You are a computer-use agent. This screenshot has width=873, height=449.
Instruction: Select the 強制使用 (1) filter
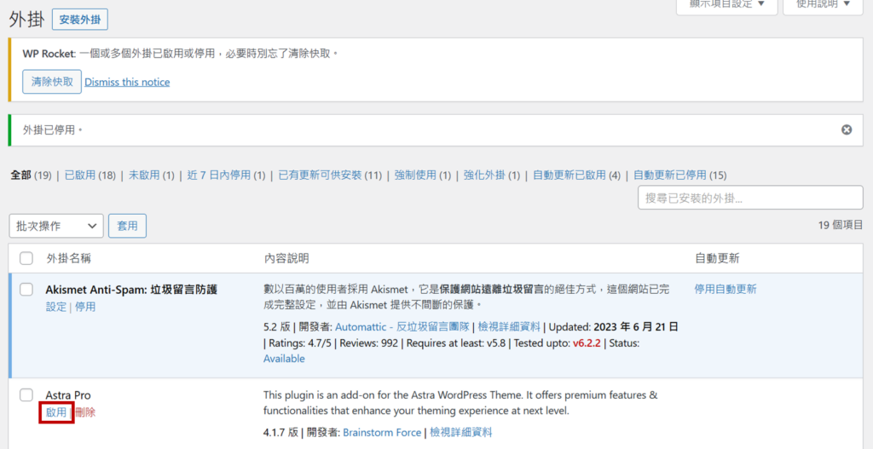(x=423, y=176)
